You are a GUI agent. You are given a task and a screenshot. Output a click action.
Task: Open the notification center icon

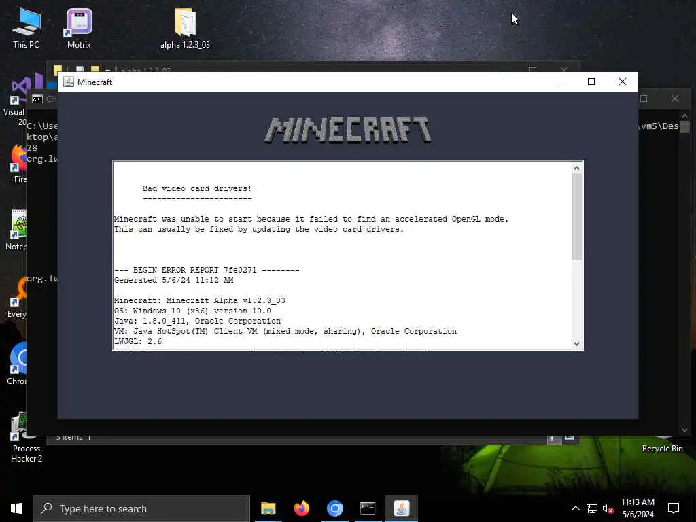[x=674, y=508]
